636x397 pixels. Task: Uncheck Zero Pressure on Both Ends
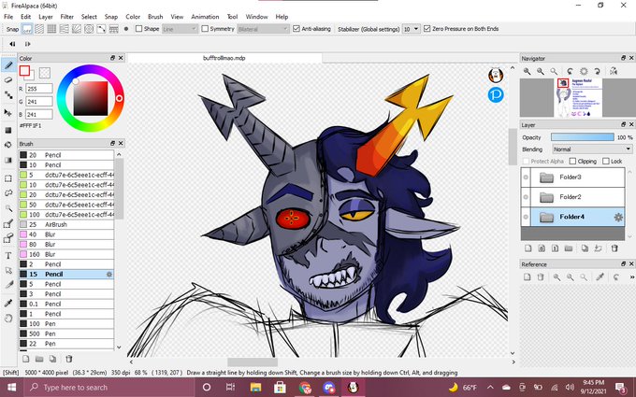click(426, 29)
